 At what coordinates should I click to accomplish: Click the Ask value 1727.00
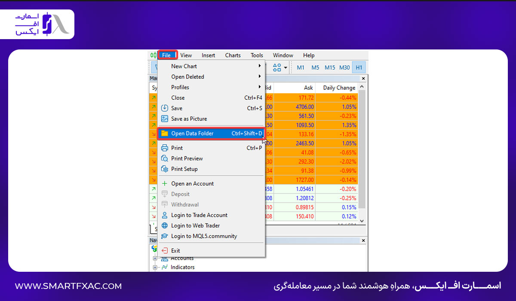click(x=304, y=180)
